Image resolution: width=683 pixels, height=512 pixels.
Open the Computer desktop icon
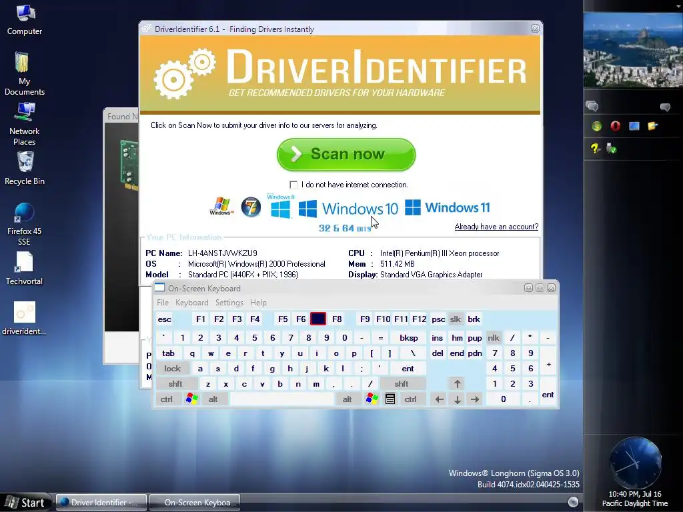pyautogui.click(x=25, y=19)
